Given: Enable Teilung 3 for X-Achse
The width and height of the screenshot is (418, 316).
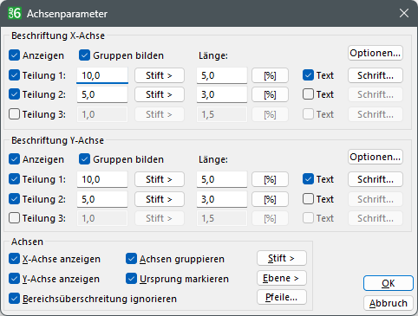Looking at the screenshot, I should 14,114.
